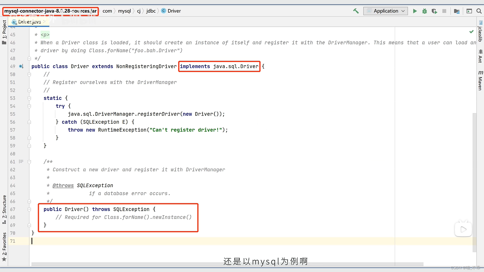Open the Project Structure icon
484x272 pixels.
tap(457, 11)
